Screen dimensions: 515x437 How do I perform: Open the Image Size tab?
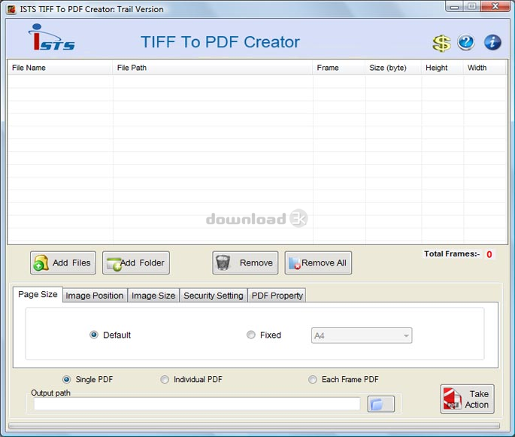tap(153, 296)
